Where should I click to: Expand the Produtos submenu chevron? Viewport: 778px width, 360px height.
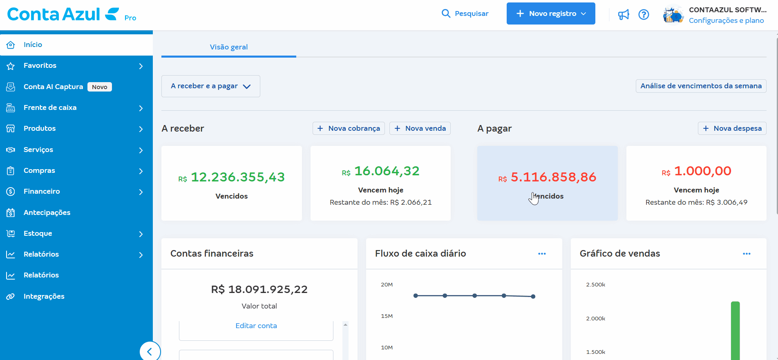point(141,129)
